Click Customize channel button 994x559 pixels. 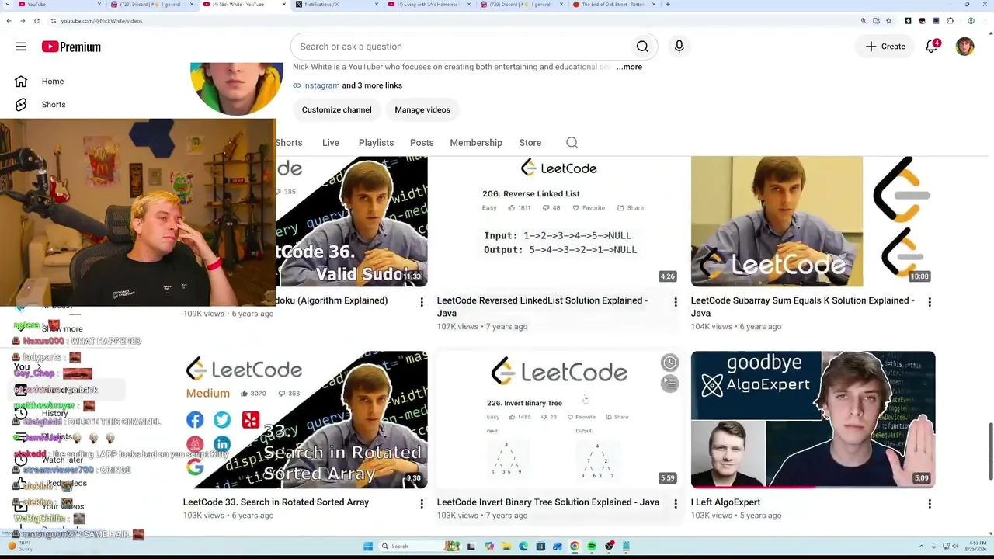(x=337, y=110)
